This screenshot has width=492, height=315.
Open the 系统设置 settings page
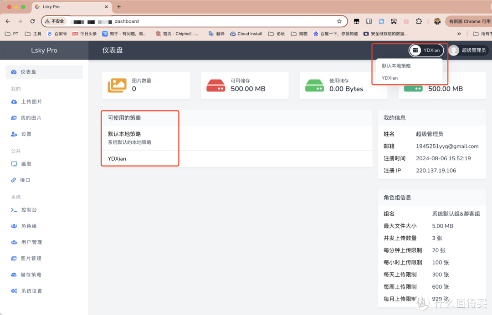(x=31, y=290)
